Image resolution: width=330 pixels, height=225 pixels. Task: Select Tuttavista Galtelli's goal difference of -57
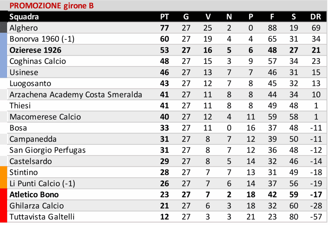(x=316, y=217)
